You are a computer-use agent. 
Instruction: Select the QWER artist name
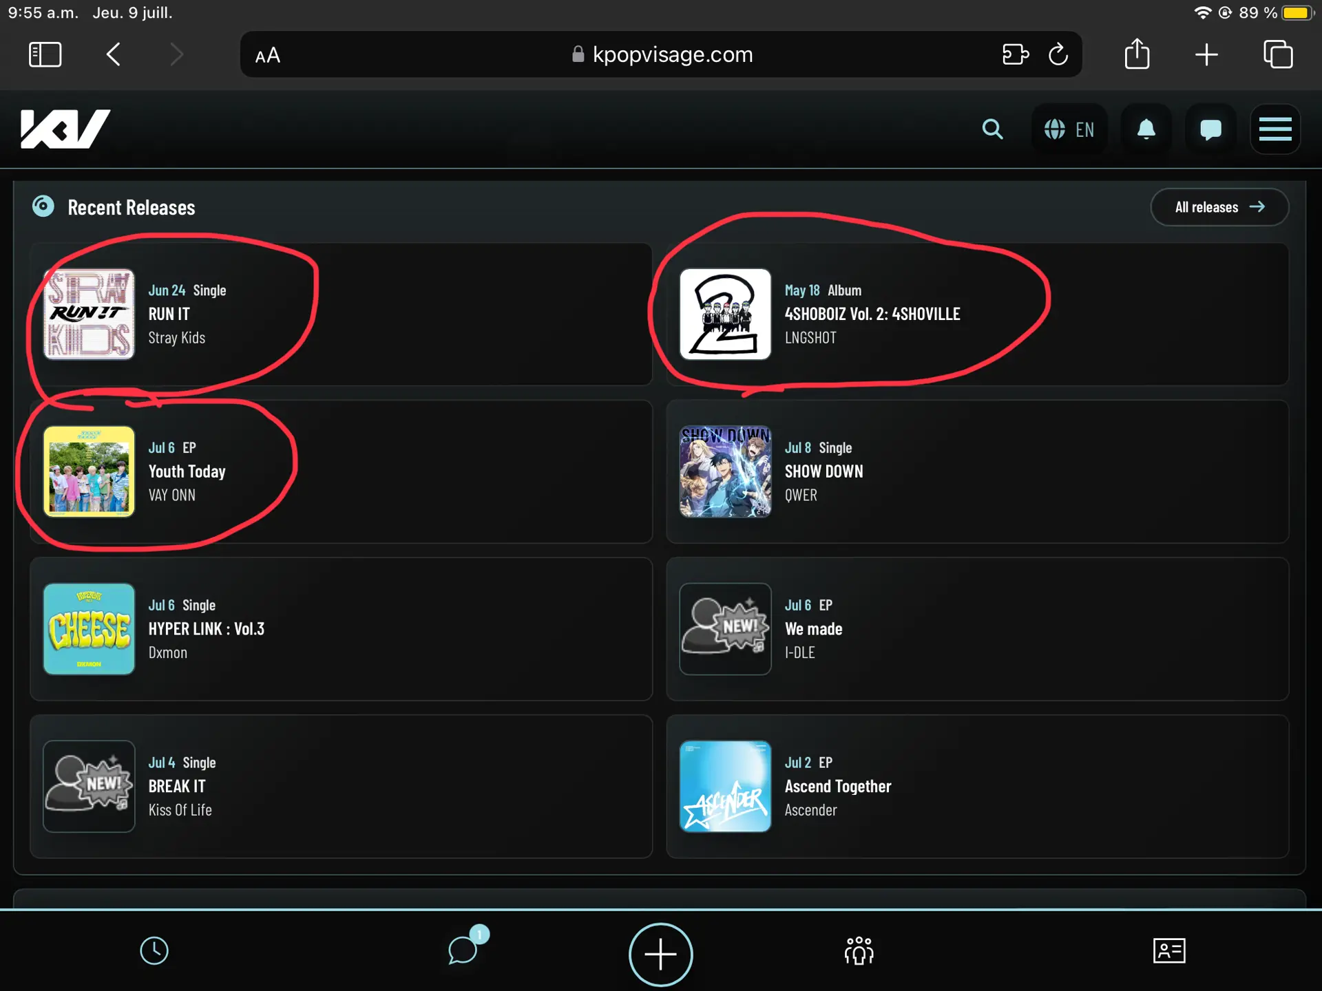(801, 495)
